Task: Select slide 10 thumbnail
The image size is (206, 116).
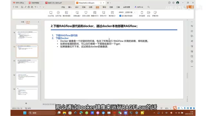Action: point(27,51)
